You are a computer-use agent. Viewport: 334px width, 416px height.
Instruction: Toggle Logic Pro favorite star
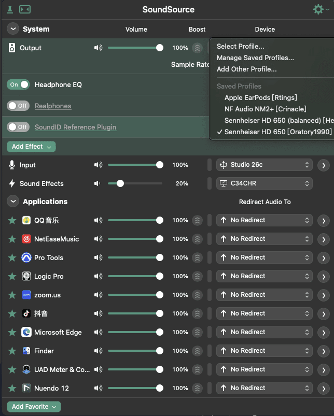point(12,276)
